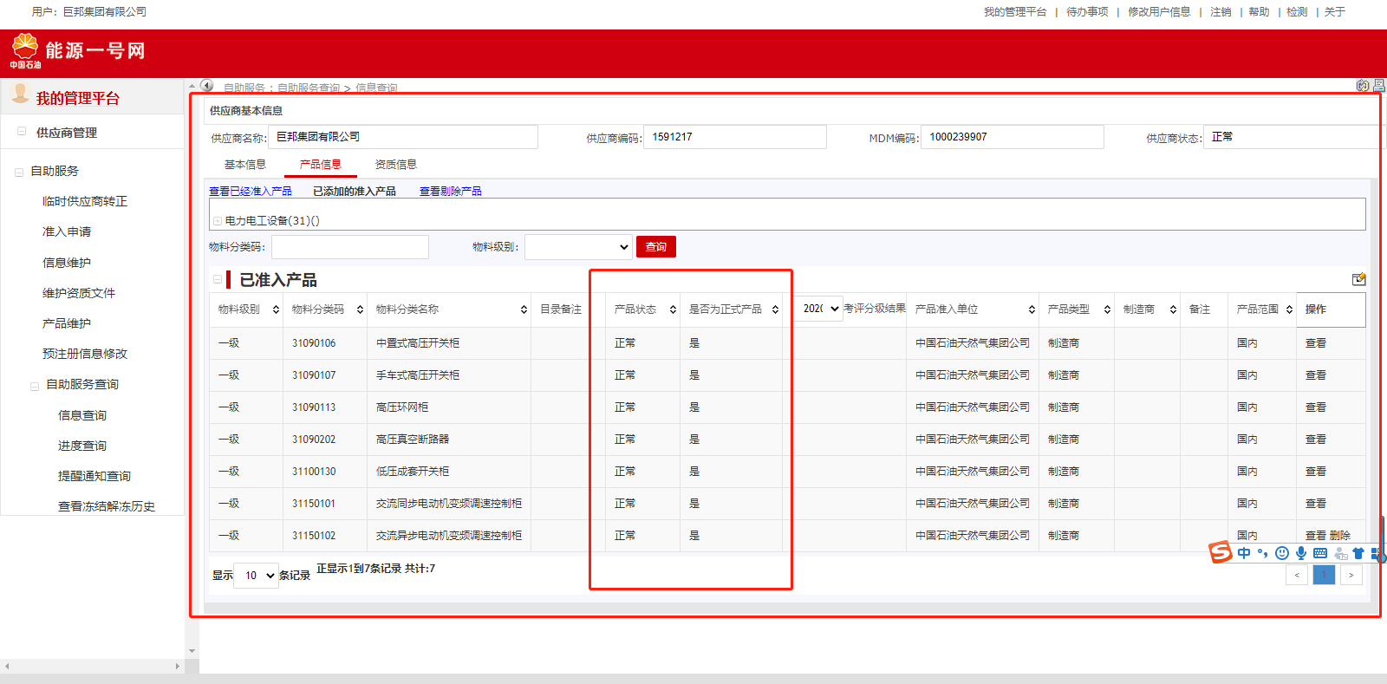The height and width of the screenshot is (684, 1387).
Task: Click the user avatar beside 我的管理平台
Action: (20, 94)
